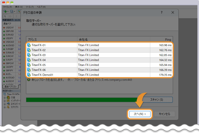The width and height of the screenshot is (199, 134).
Task: Click the USDCHF down arrow icon
Action: pos(4,27)
